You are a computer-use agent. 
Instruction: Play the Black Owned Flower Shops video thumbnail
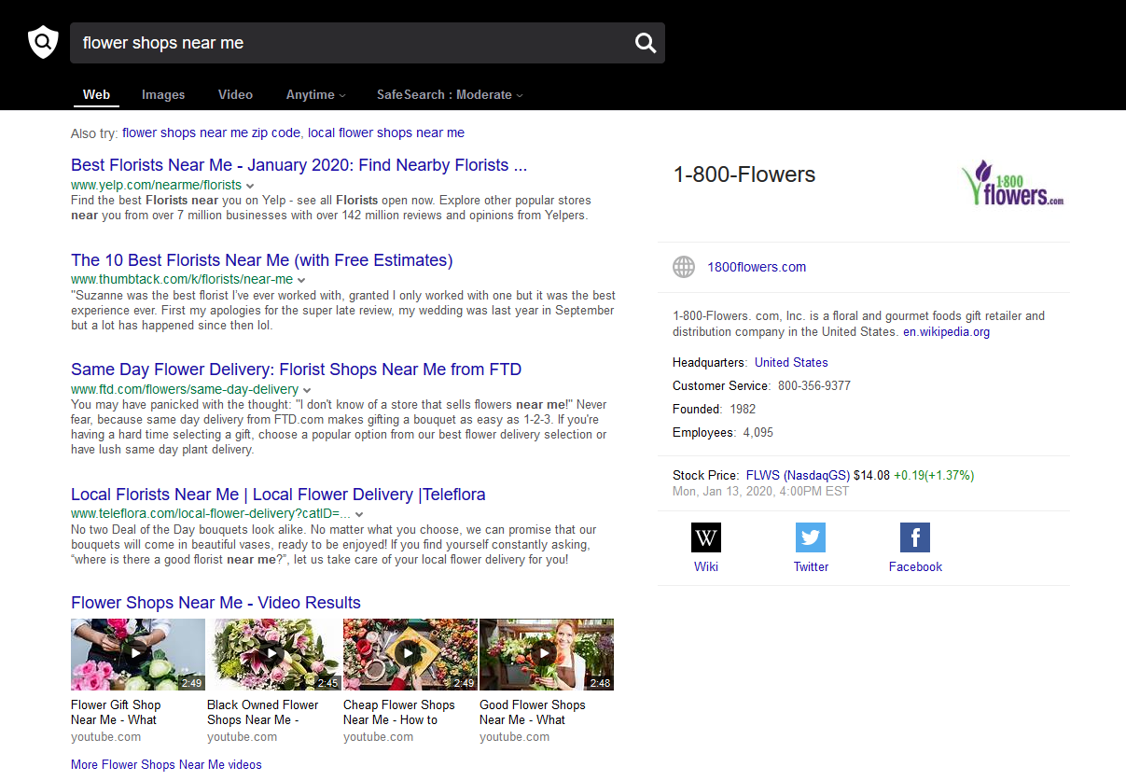(274, 654)
